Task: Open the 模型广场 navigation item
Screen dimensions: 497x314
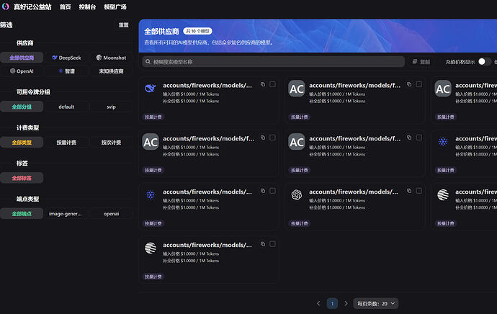Action: [x=115, y=7]
